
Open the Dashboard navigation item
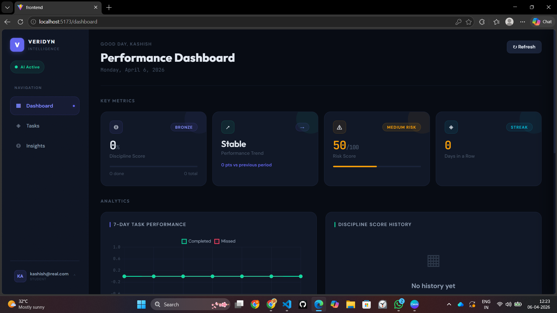[45, 106]
